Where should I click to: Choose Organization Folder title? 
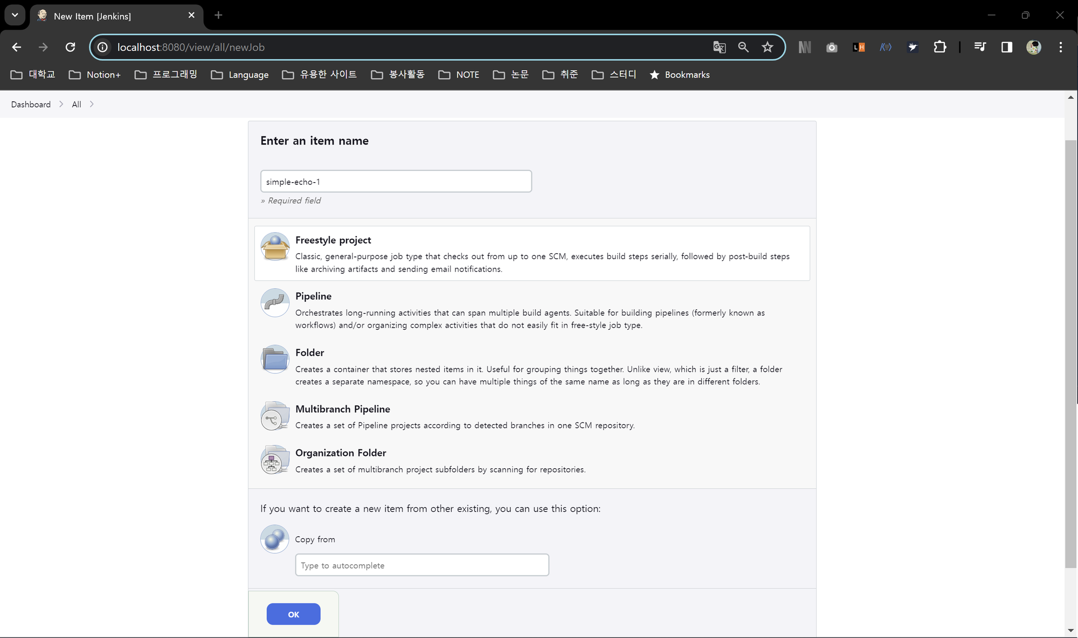coord(341,453)
